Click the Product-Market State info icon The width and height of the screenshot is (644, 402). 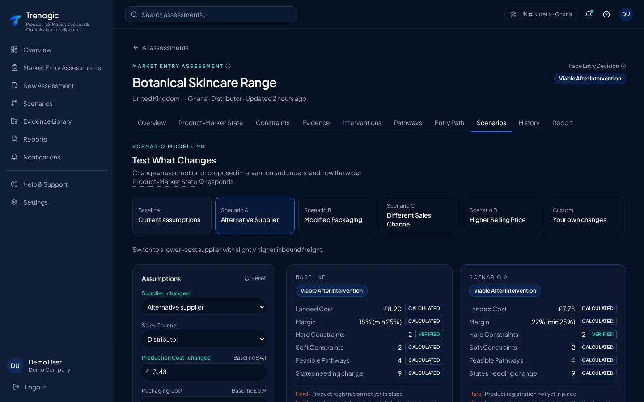(x=202, y=181)
